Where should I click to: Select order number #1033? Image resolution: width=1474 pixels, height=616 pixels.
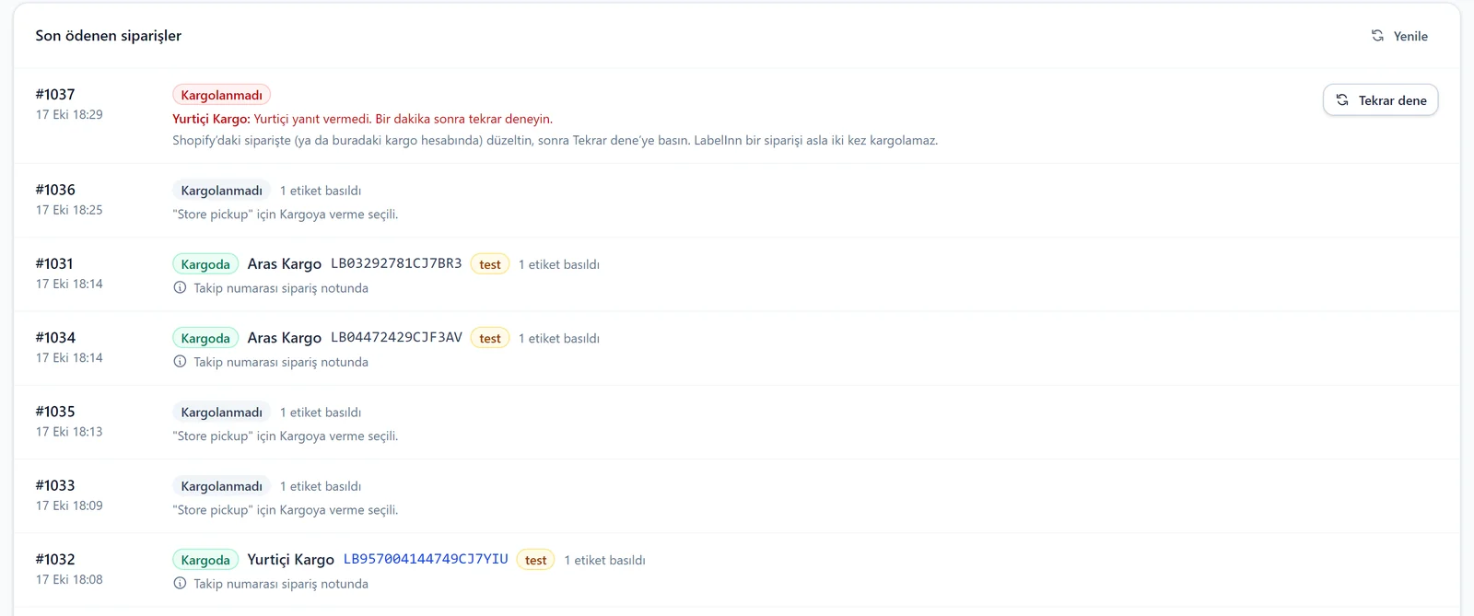tap(55, 485)
